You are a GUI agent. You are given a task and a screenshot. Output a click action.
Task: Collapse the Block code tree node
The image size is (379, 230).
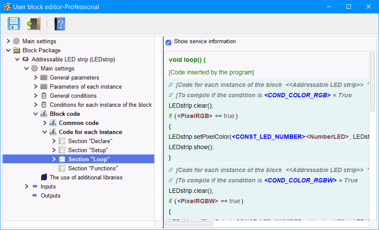coord(36,114)
